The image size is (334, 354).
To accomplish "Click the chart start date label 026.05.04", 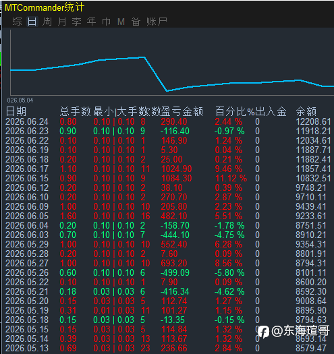I will [20, 100].
